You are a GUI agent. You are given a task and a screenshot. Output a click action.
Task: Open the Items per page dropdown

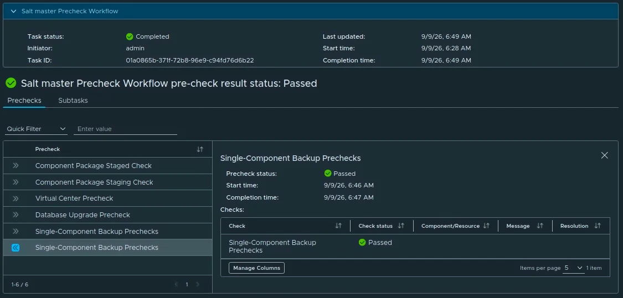pyautogui.click(x=573, y=268)
